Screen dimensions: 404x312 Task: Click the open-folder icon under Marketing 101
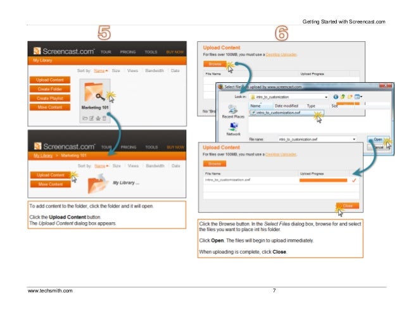tap(85, 118)
